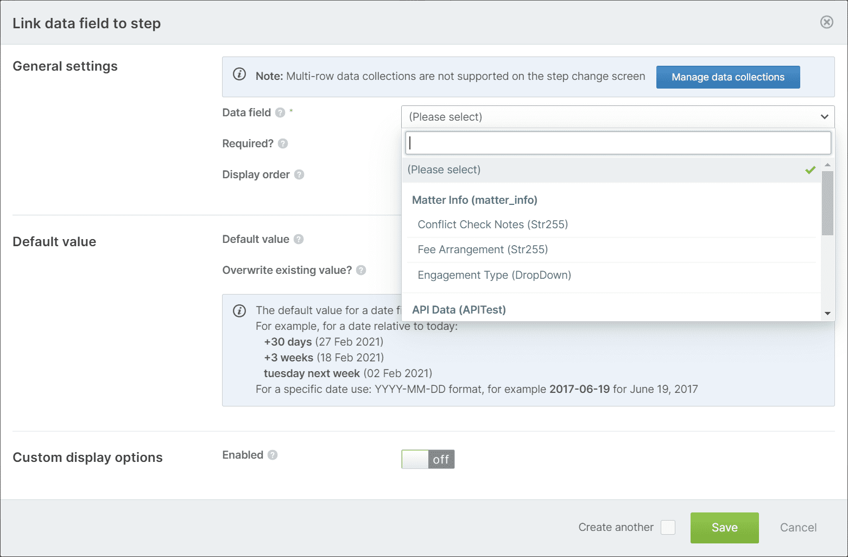This screenshot has height=557, width=848.
Task: Select Engagement Type (DropDown) from the list
Action: 493,275
